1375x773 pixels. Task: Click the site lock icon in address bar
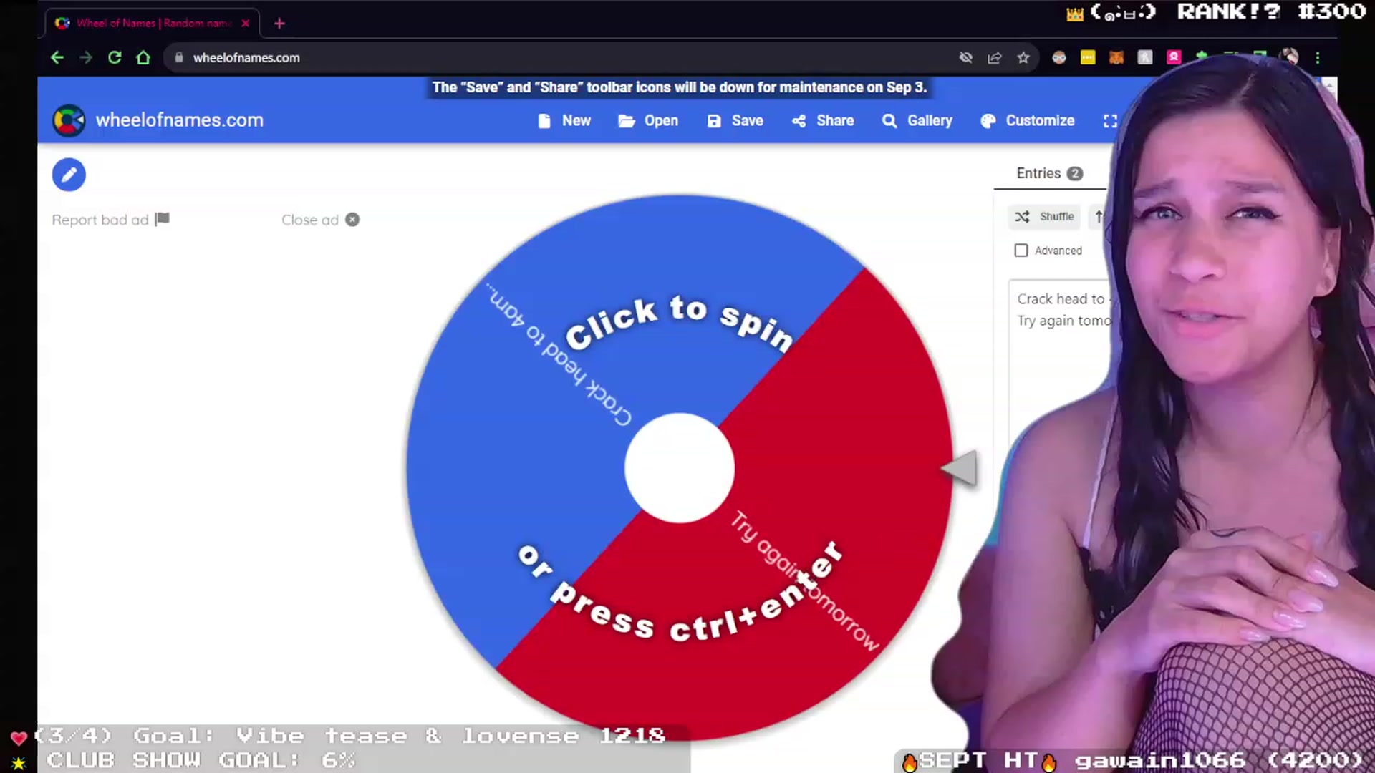click(179, 57)
